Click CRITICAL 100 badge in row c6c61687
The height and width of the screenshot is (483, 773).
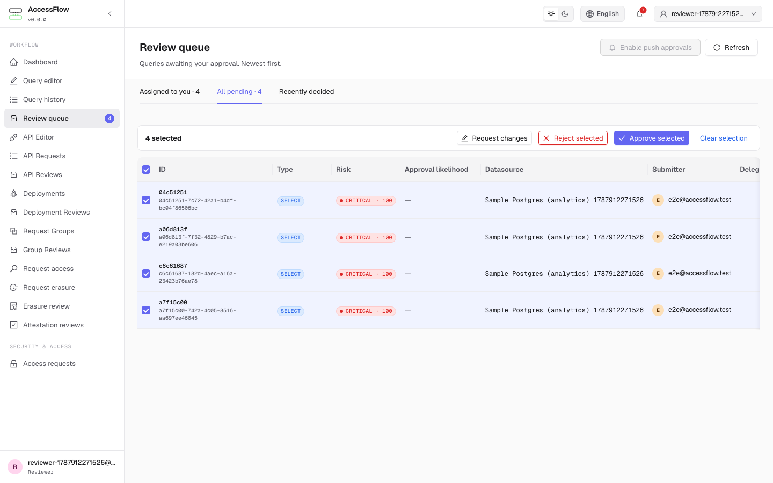tap(366, 274)
